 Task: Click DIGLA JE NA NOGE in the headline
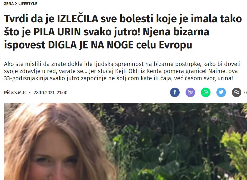91,45
